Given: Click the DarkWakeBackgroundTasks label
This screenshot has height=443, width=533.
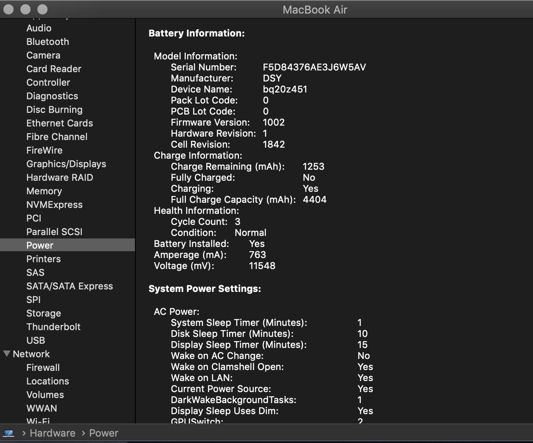Looking at the screenshot, I should click(x=233, y=400).
